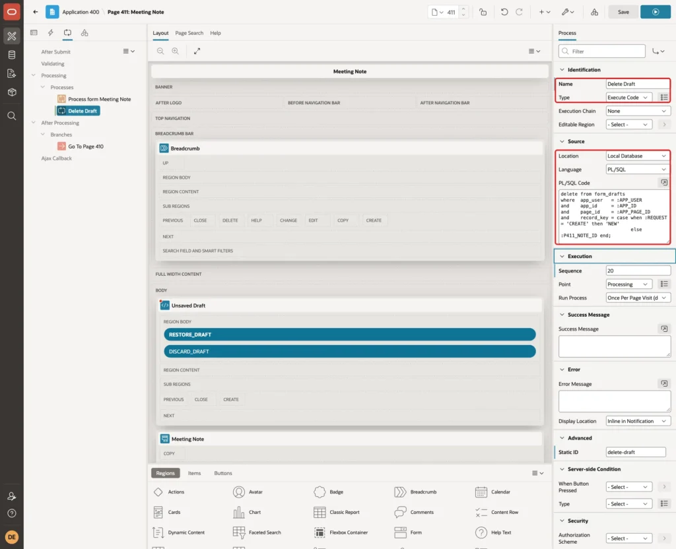Click the zoom in magnifier in Layout
This screenshot has width=676, height=549.
click(x=176, y=51)
